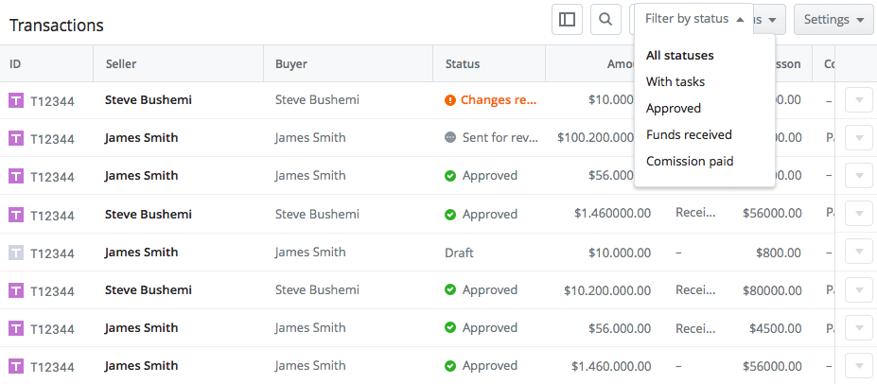The width and height of the screenshot is (877, 384).
Task: Open search with the magnifier icon
Action: click(605, 19)
